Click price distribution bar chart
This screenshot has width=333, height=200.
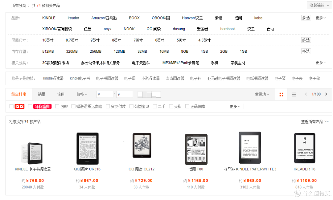coord(149,95)
